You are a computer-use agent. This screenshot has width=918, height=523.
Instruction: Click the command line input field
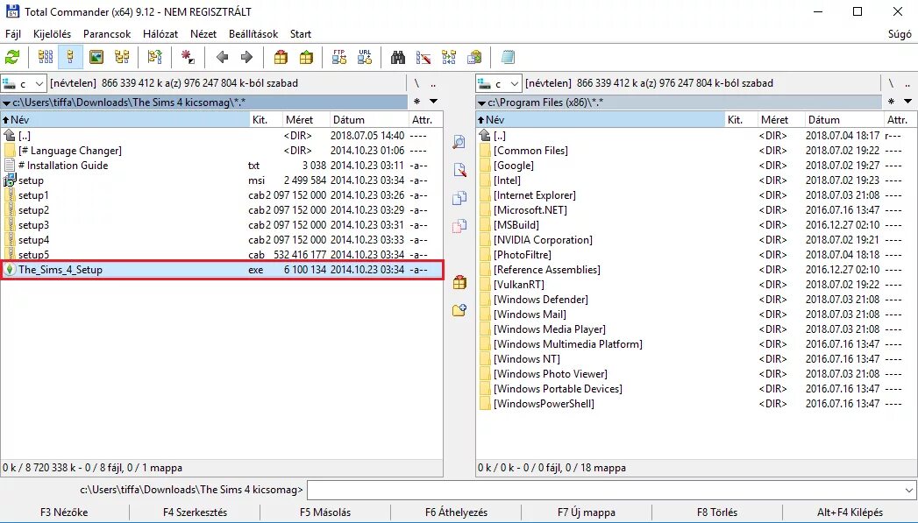coord(605,491)
